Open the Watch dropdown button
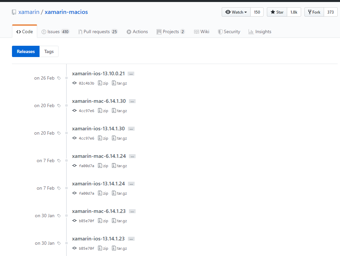Image resolution: width=340 pixels, height=256 pixels. click(236, 12)
